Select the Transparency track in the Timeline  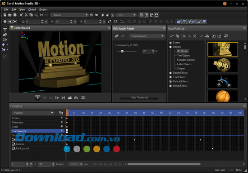(x=38, y=131)
